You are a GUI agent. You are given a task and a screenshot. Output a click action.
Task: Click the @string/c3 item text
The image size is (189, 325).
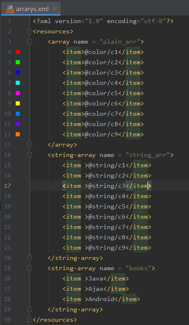[107, 186]
